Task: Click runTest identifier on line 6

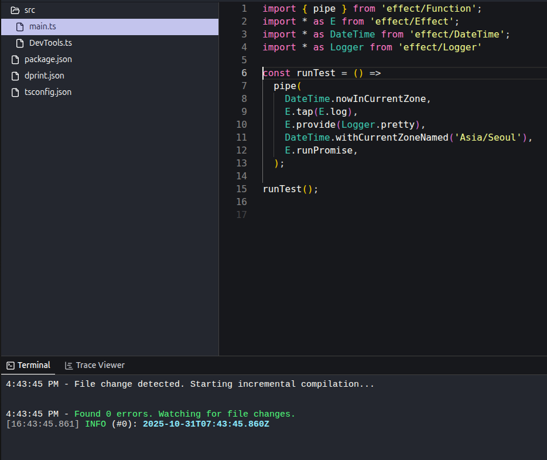Action: [316, 73]
